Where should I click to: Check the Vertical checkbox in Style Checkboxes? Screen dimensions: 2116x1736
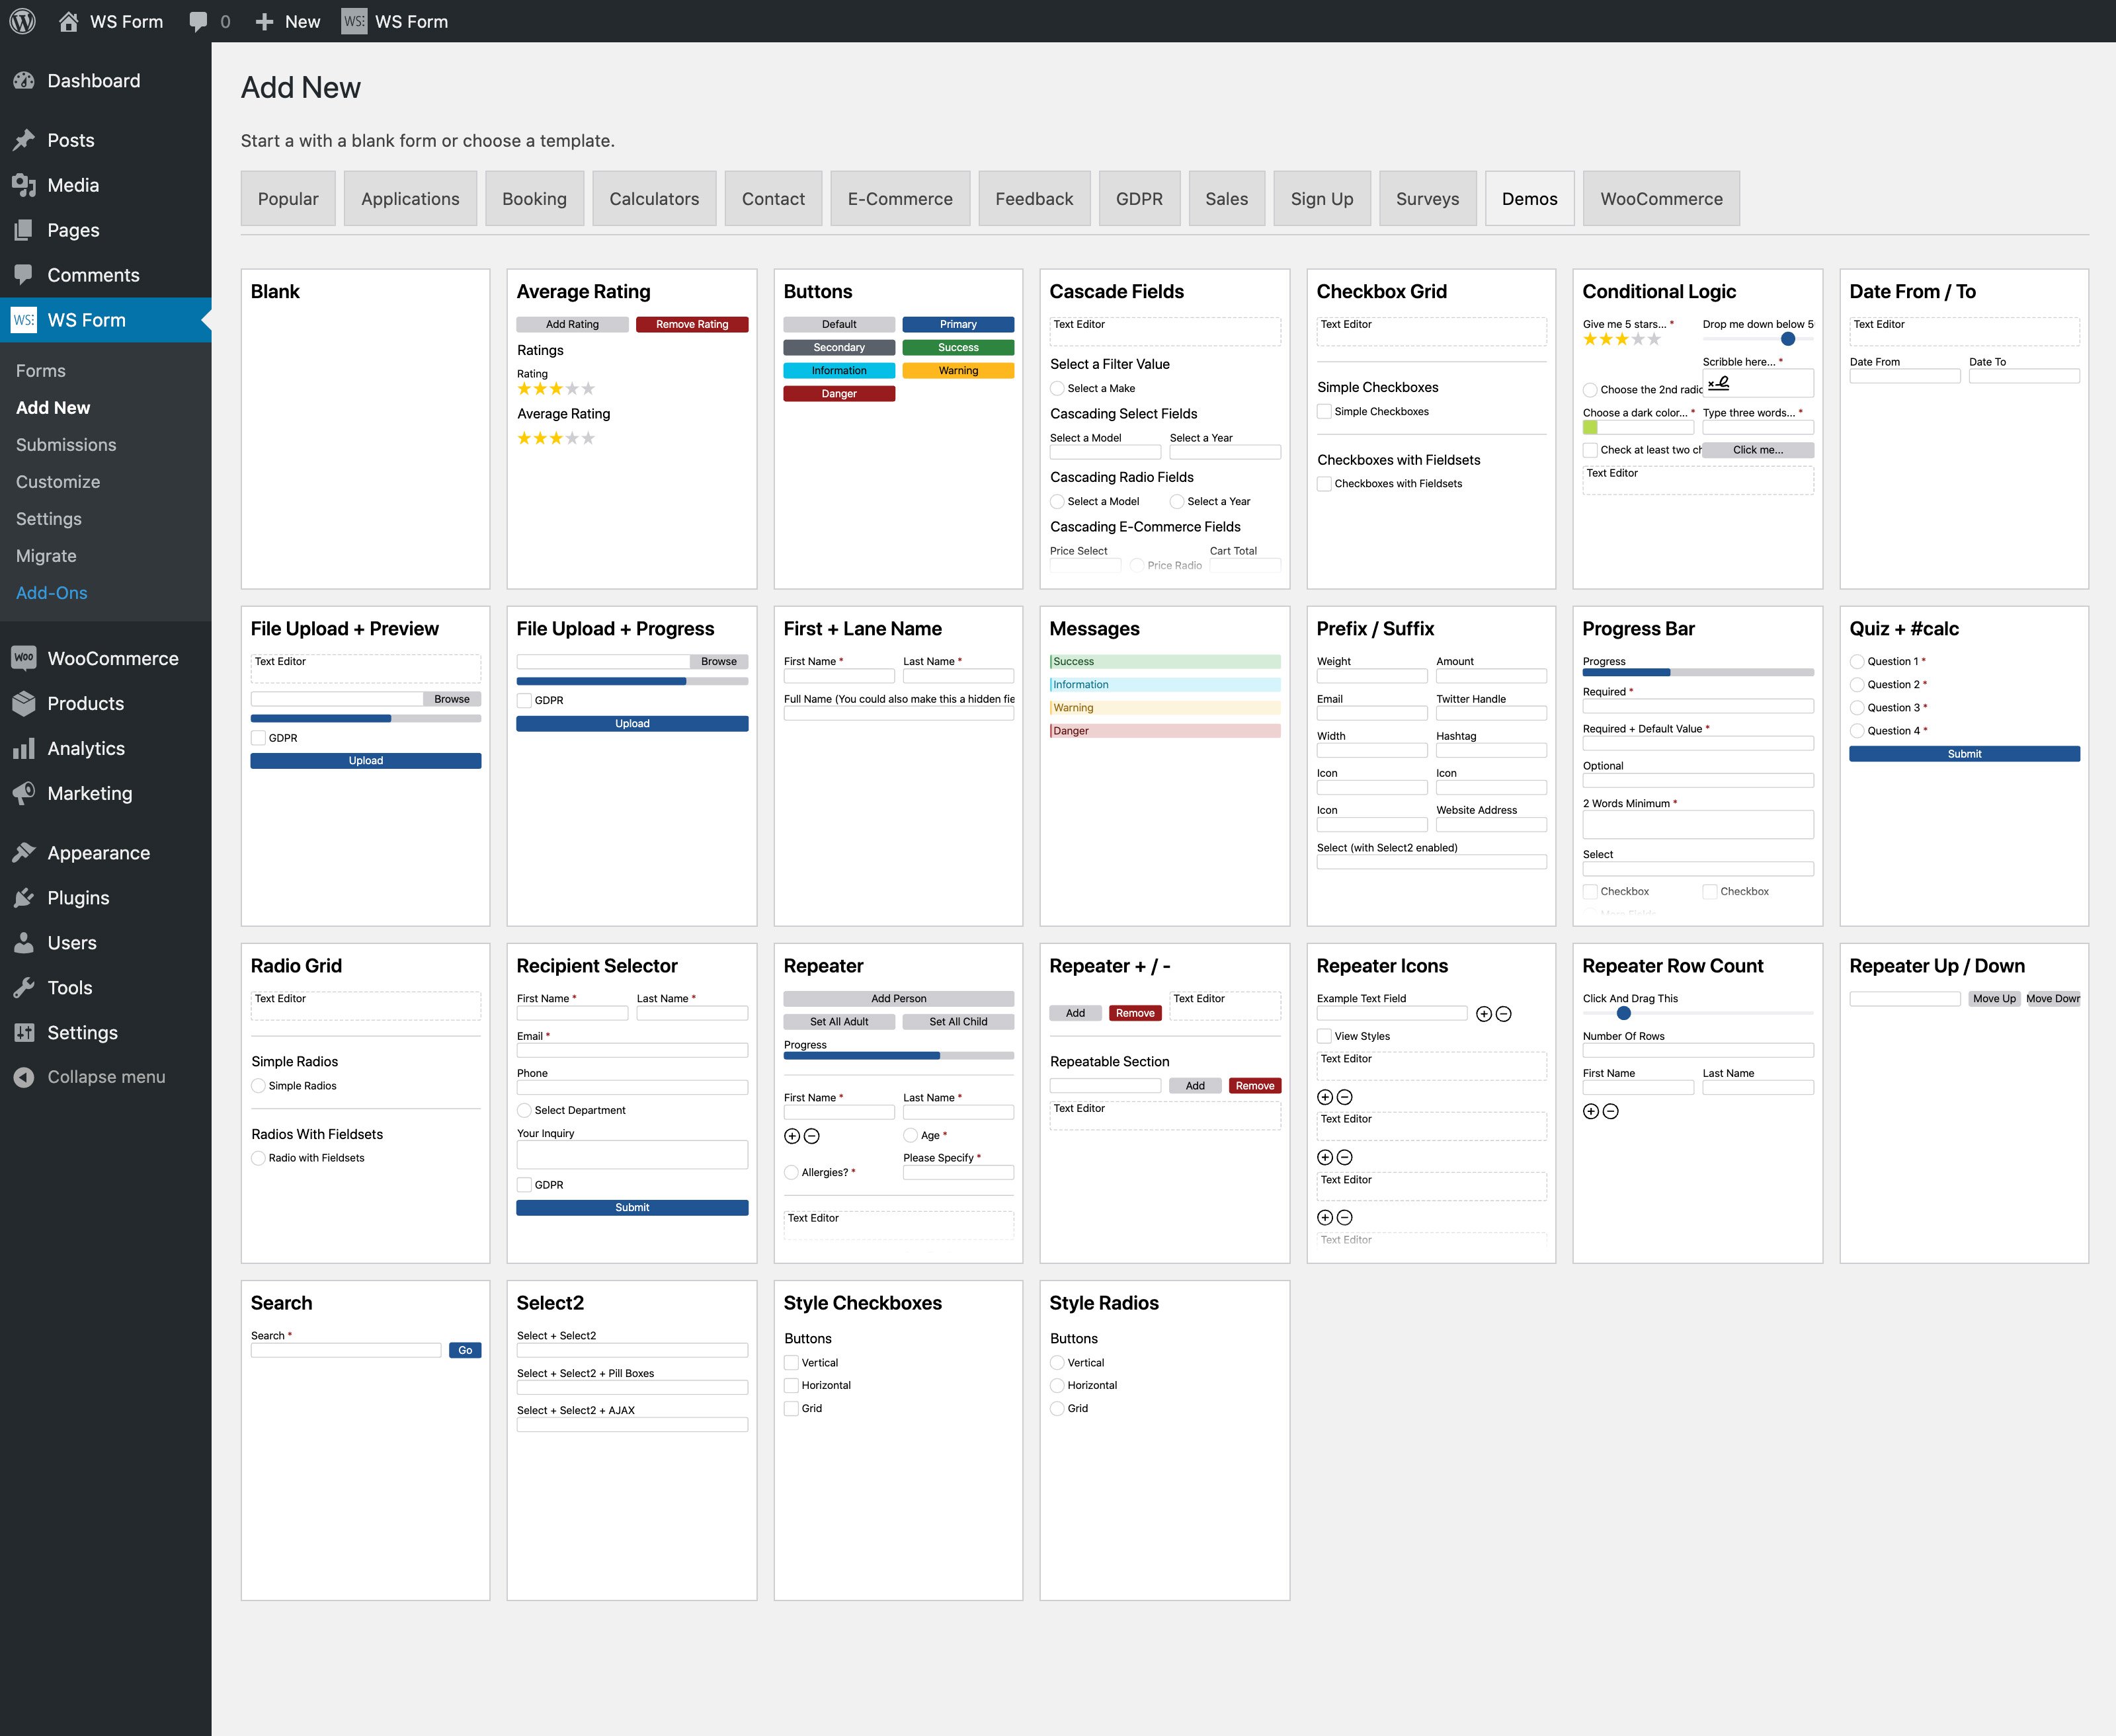(791, 1363)
